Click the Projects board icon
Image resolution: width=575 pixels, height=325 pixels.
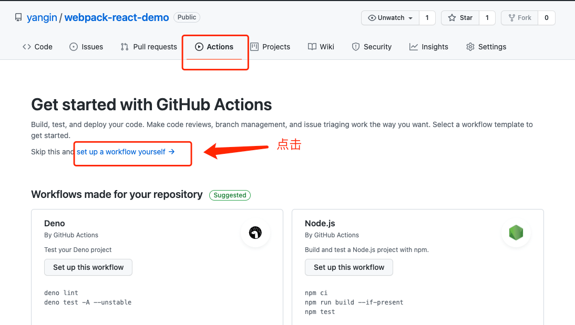click(254, 47)
